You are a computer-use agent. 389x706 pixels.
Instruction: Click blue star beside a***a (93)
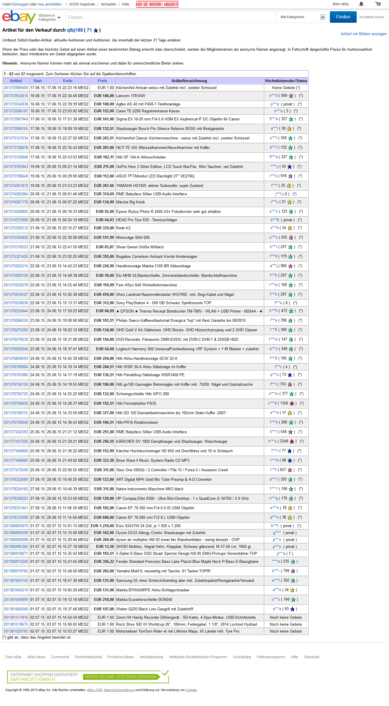coord(292,609)
